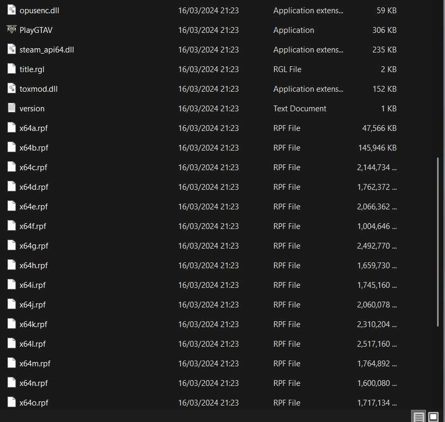Select the x64e.rpf file name
This screenshot has height=422, width=445.
click(33, 206)
